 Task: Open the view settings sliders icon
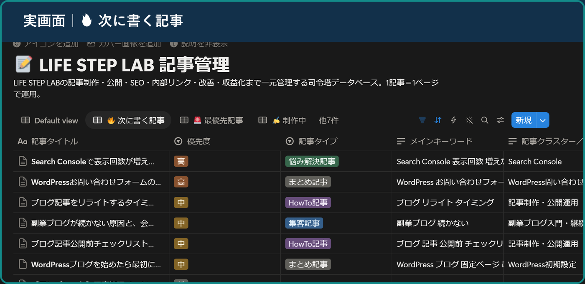500,120
